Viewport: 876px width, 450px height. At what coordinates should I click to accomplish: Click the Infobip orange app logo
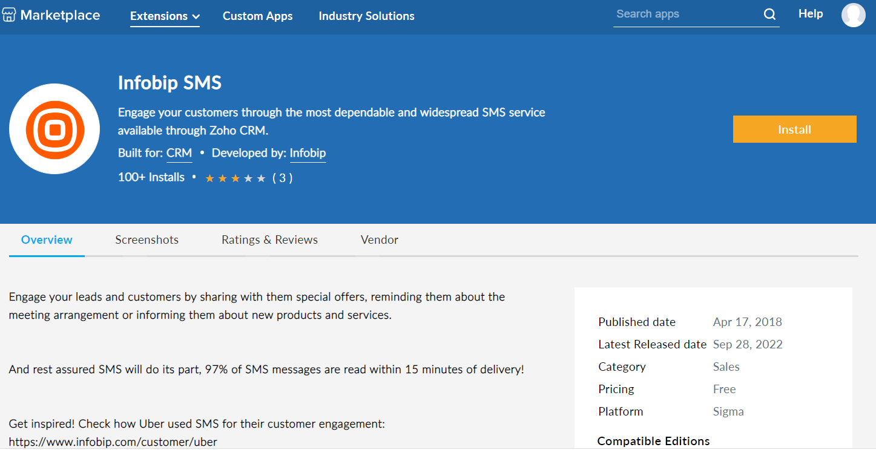[54, 129]
